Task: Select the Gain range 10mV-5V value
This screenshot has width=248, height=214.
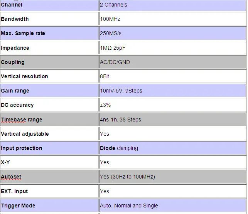Action: point(121,91)
